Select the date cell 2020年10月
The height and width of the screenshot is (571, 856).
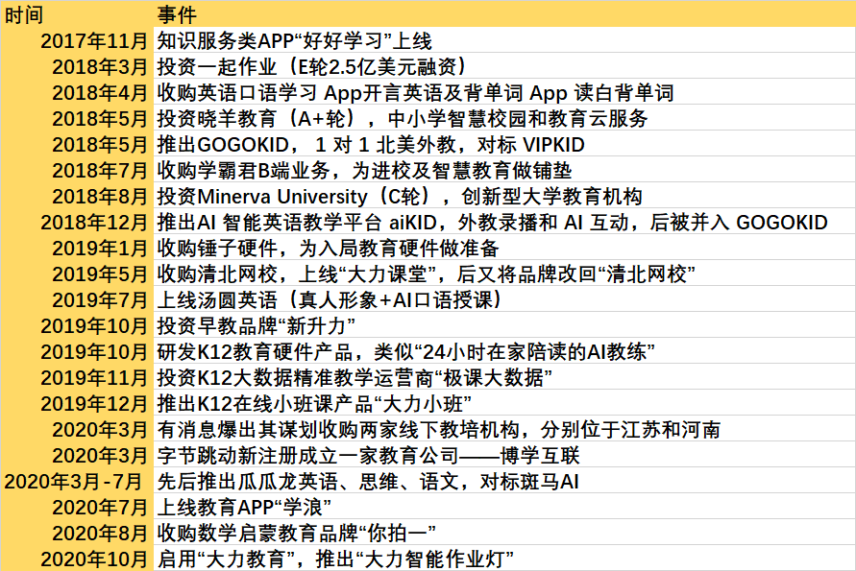pyautogui.click(x=77, y=559)
